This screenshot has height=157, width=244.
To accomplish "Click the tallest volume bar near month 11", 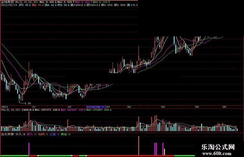I will [x=29, y=122].
